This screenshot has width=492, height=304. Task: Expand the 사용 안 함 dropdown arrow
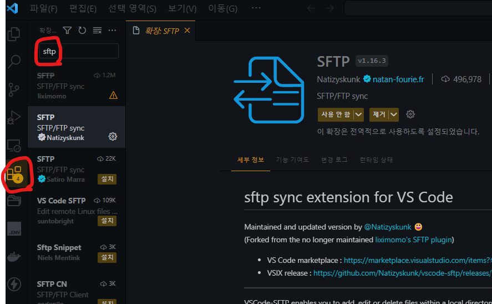(358, 114)
